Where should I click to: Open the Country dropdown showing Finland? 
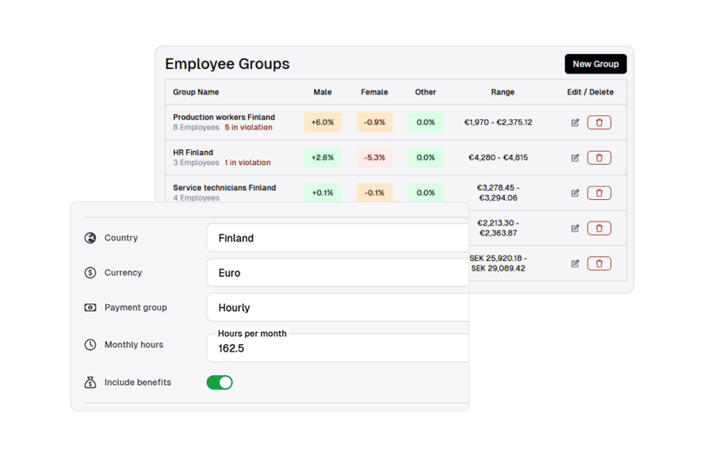coord(338,238)
